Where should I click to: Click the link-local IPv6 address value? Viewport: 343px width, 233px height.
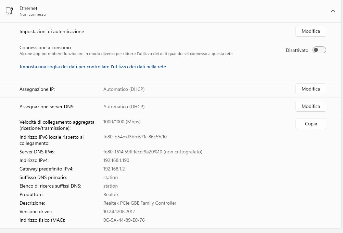[x=135, y=137]
